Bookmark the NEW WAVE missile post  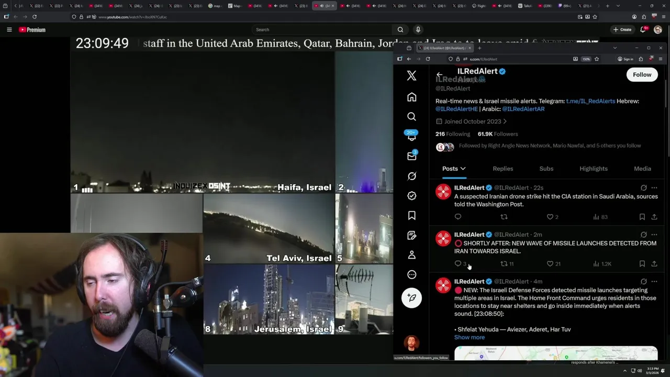tap(642, 264)
